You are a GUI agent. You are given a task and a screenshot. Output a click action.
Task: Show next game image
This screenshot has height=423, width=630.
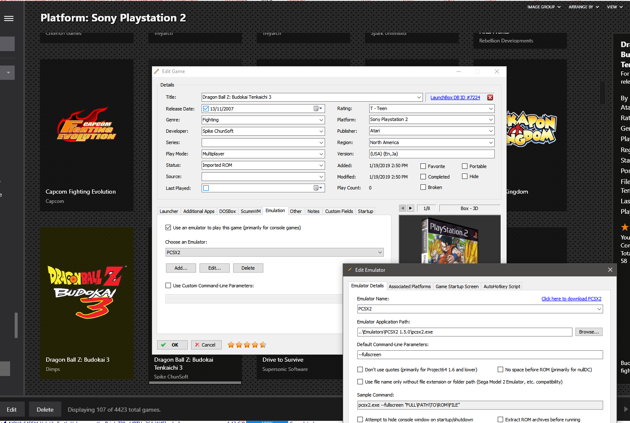411,208
